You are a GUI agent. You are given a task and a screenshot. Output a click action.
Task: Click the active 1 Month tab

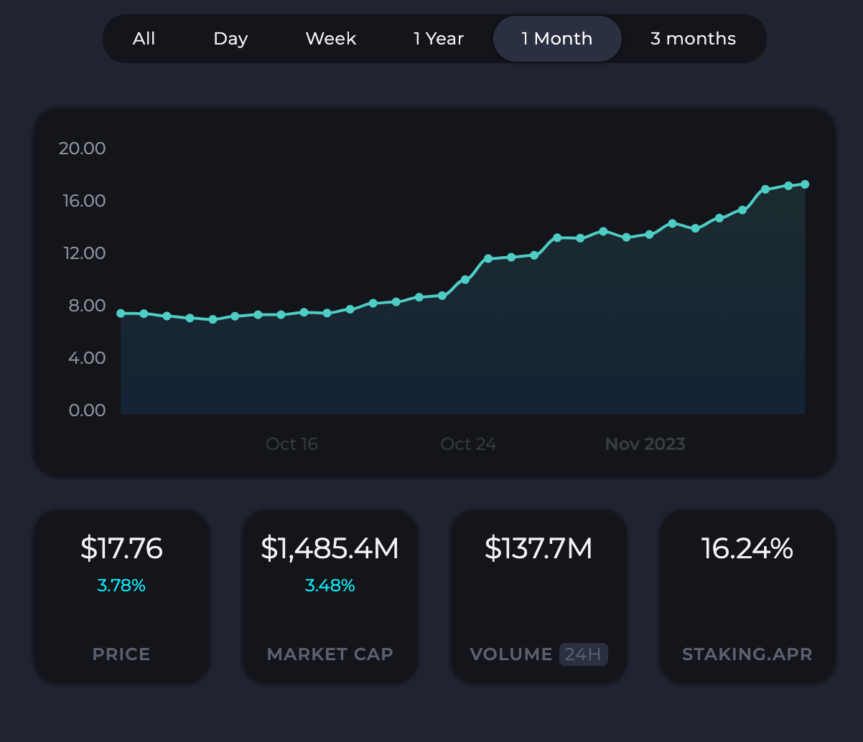557,39
